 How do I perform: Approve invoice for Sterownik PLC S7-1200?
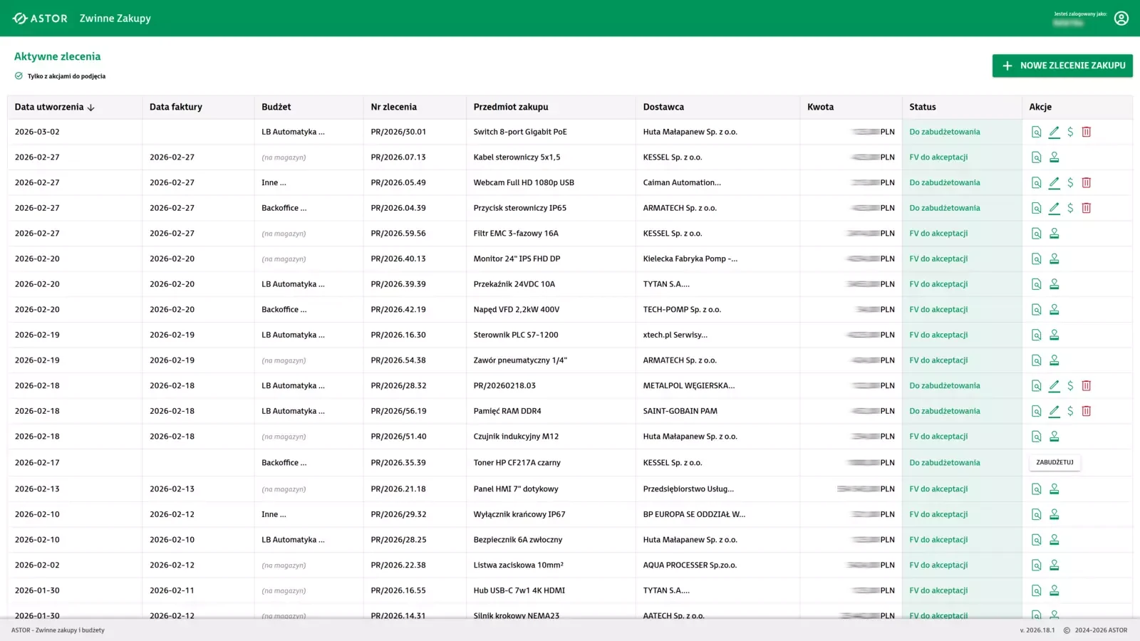(1054, 334)
